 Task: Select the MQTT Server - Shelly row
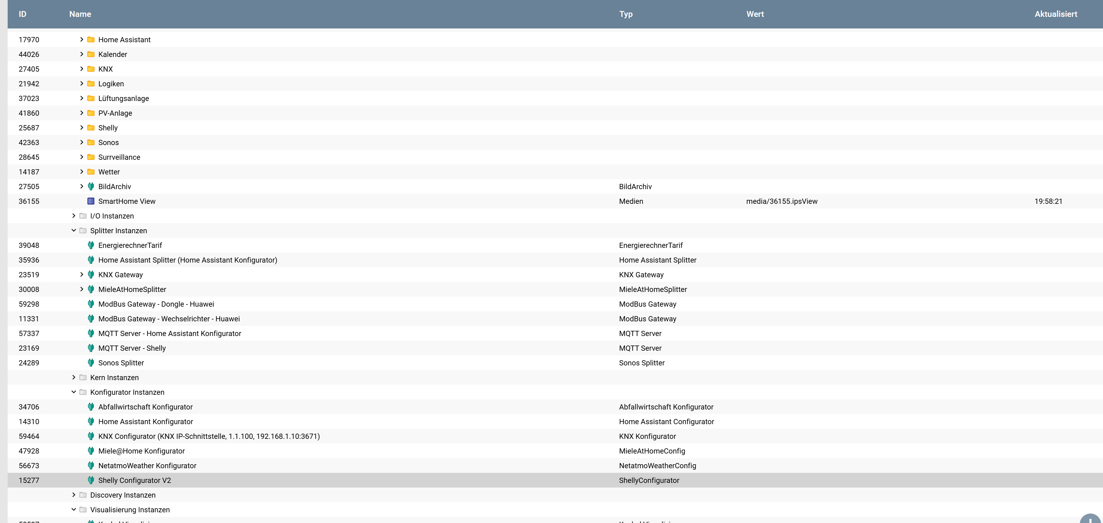[x=132, y=348]
